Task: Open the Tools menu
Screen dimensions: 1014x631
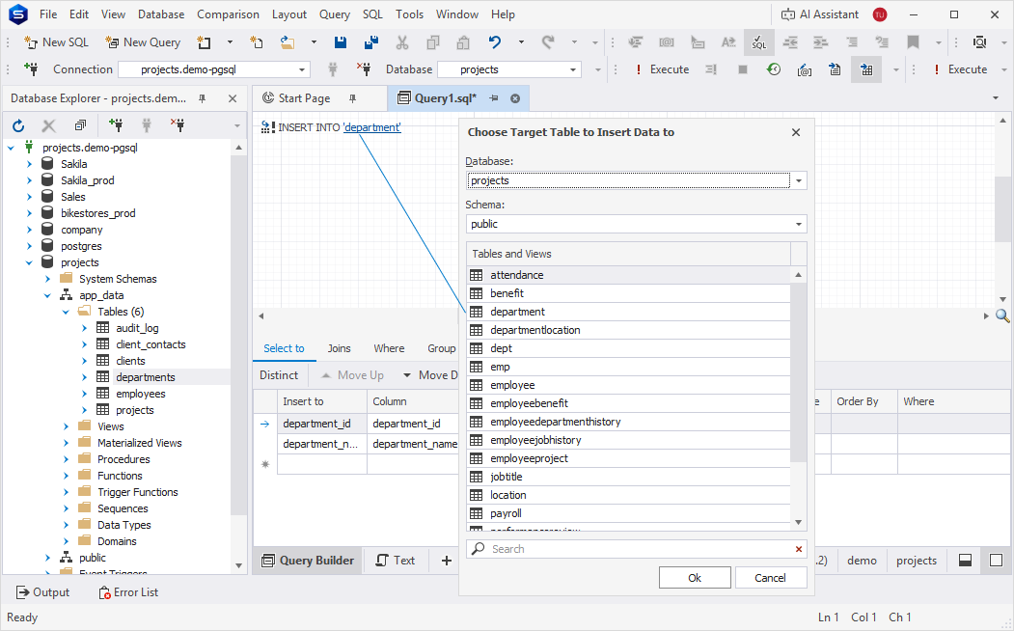Action: pyautogui.click(x=409, y=14)
